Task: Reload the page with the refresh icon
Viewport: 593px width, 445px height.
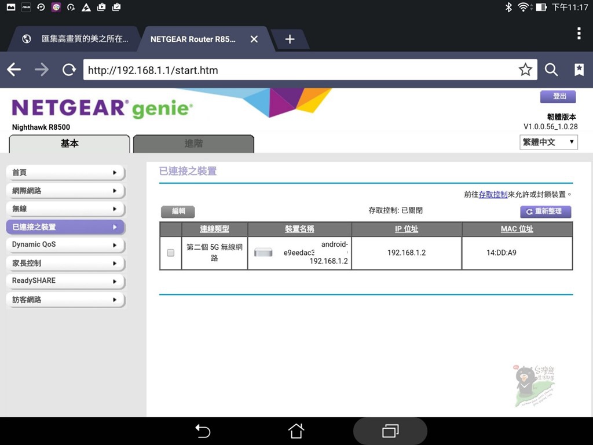Action: pyautogui.click(x=69, y=70)
